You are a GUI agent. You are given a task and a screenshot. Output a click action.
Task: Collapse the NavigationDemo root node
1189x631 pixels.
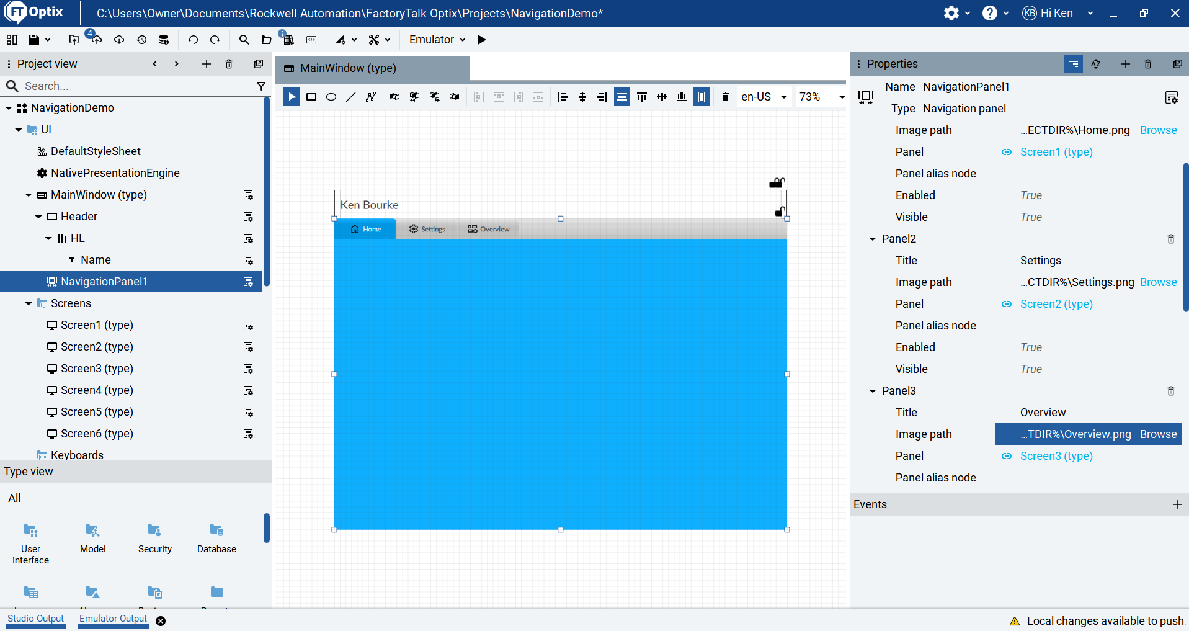tap(9, 108)
